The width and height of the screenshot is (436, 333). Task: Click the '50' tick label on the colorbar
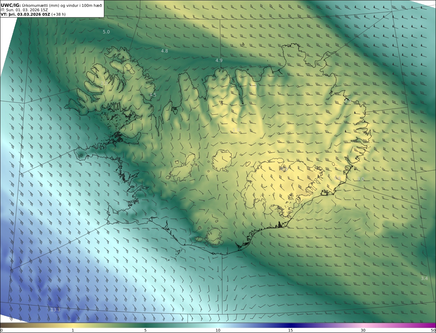coord(433,330)
